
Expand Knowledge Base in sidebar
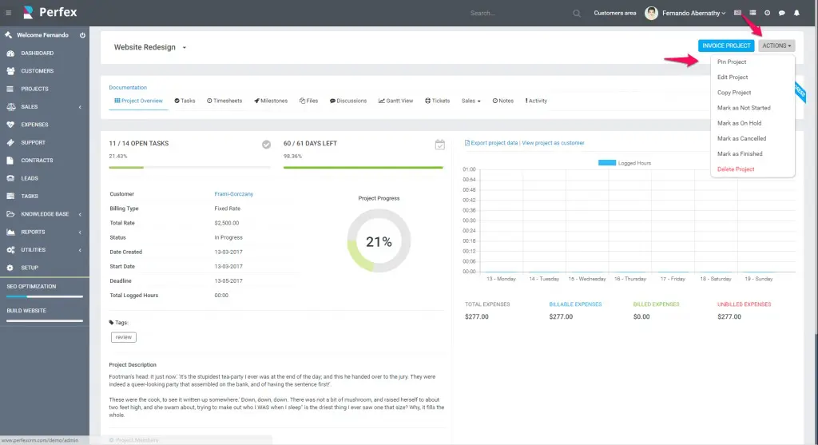coord(45,214)
